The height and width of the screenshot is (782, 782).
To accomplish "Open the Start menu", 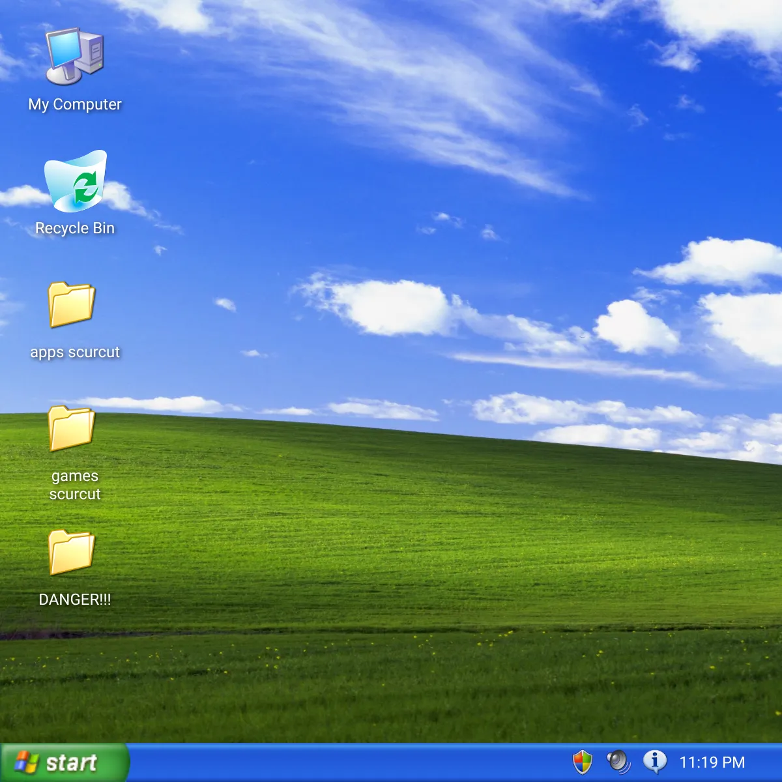I will pyautogui.click(x=64, y=762).
